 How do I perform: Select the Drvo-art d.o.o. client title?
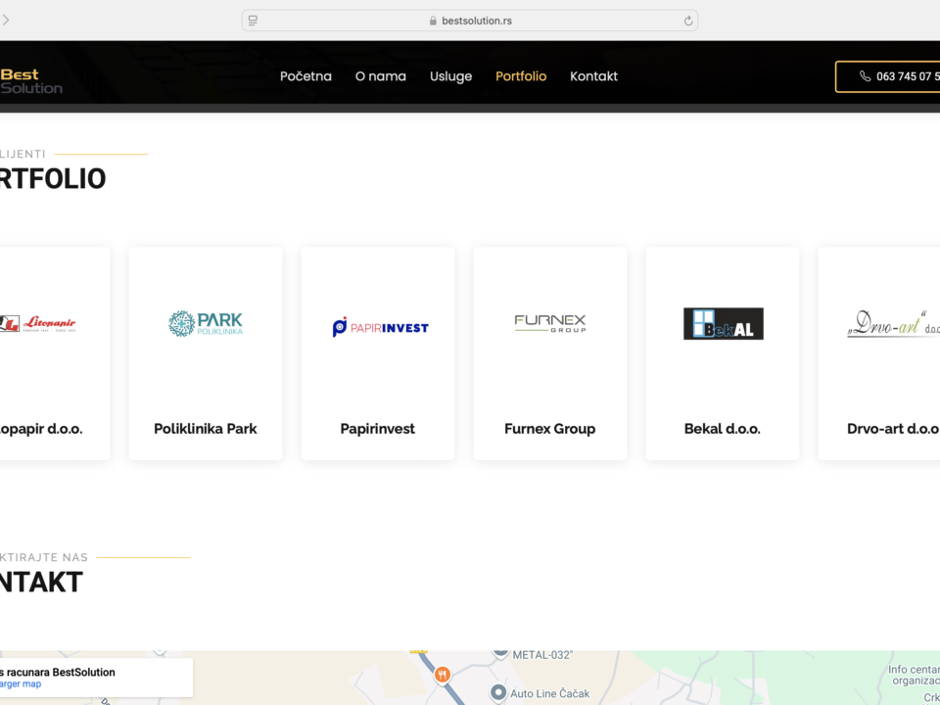pos(893,429)
